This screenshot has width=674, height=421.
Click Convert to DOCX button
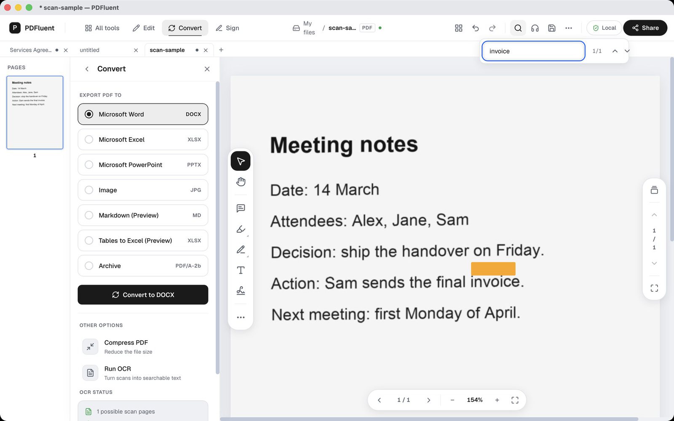coord(143,295)
